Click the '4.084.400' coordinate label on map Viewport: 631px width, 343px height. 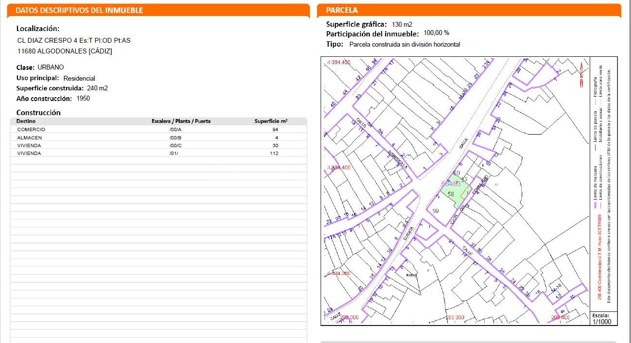click(338, 168)
